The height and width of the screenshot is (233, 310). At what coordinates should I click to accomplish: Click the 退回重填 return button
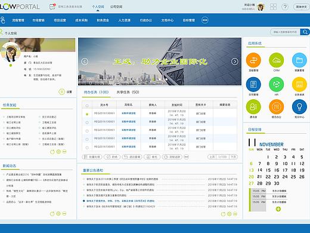click(132, 157)
